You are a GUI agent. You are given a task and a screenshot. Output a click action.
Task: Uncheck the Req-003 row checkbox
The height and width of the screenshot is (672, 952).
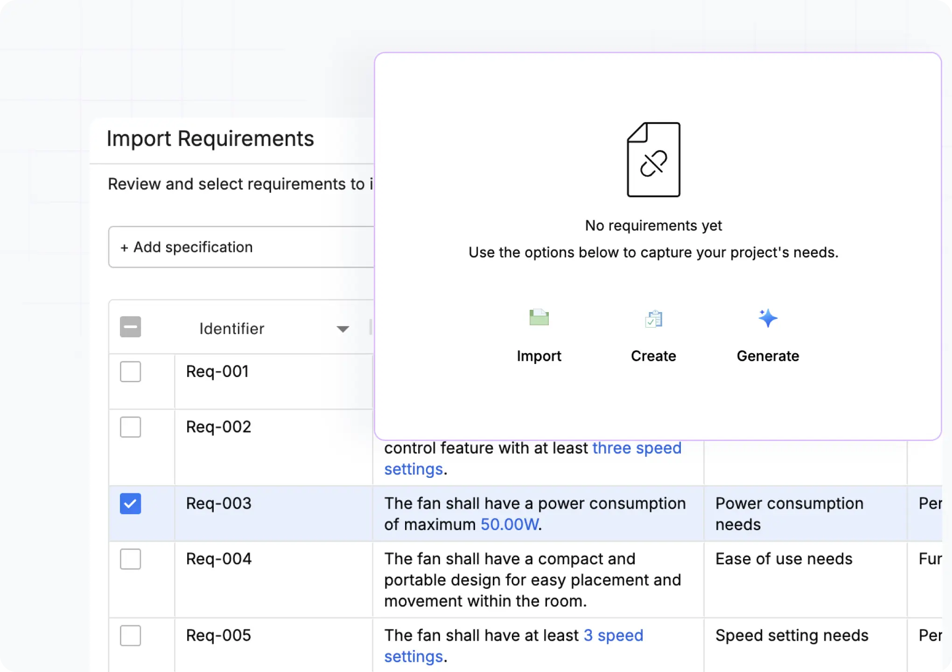(131, 504)
